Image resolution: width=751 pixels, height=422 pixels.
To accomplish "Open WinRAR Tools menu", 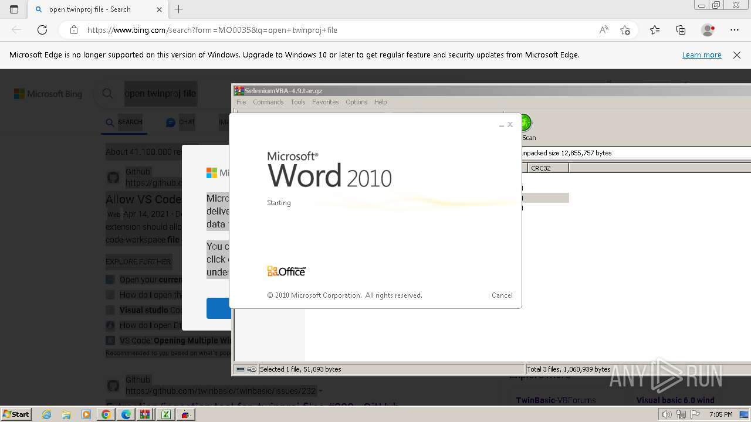I will (298, 102).
